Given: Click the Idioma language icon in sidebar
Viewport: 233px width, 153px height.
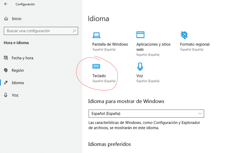Looking at the screenshot, I should pyautogui.click(x=6, y=83).
